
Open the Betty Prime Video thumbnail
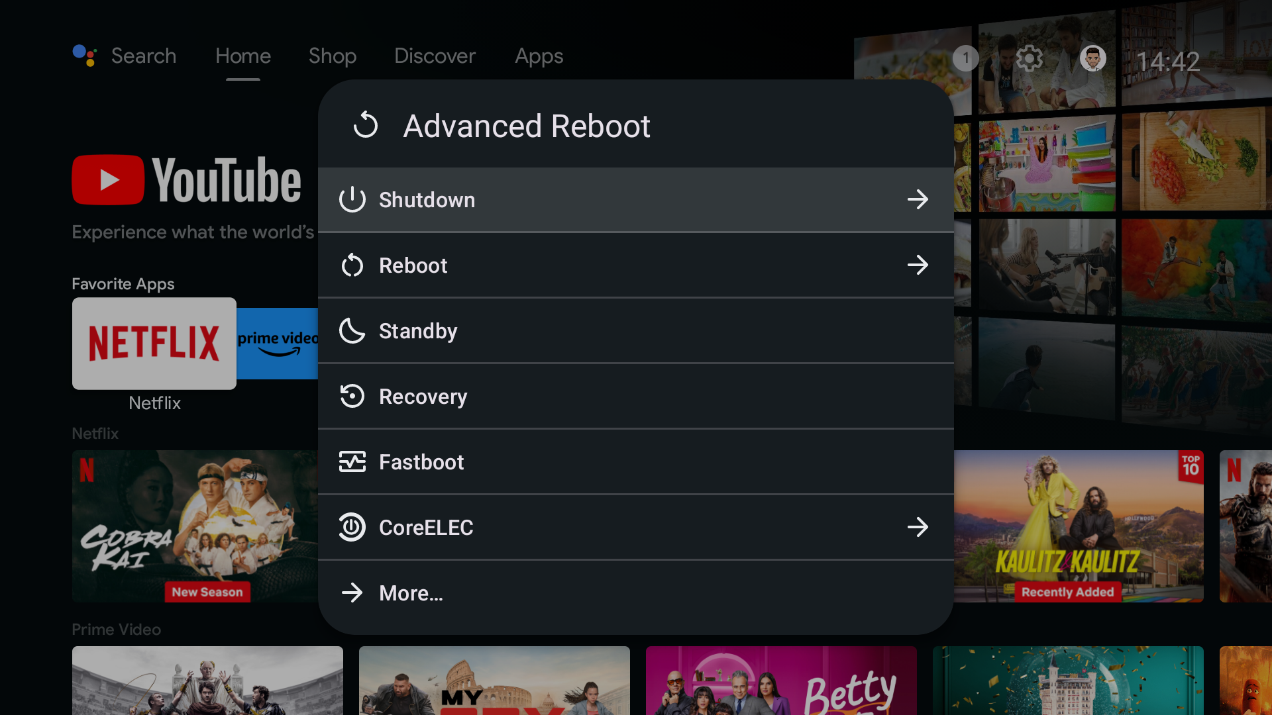pos(781,681)
